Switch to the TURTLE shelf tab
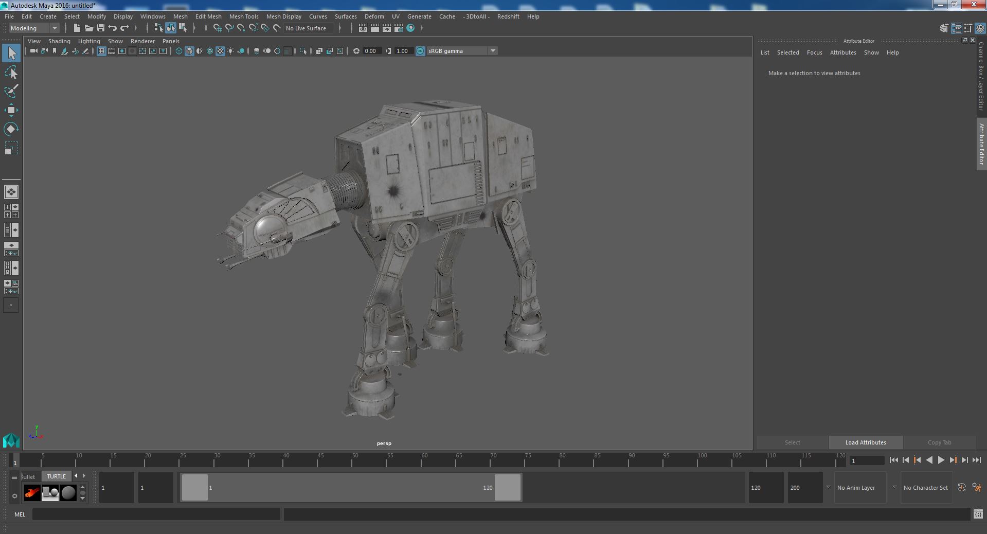 tap(57, 476)
